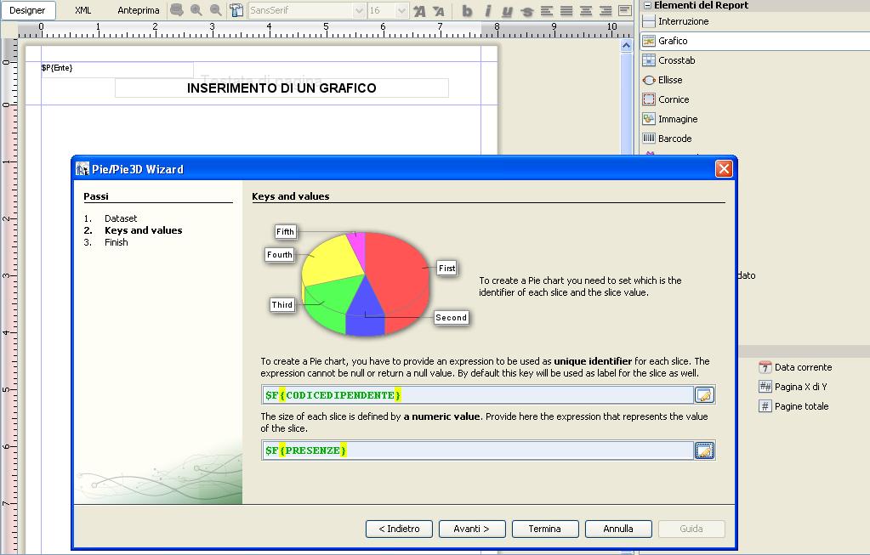Switch to the XML tab
The height and width of the screenshot is (555, 870).
(82, 10)
